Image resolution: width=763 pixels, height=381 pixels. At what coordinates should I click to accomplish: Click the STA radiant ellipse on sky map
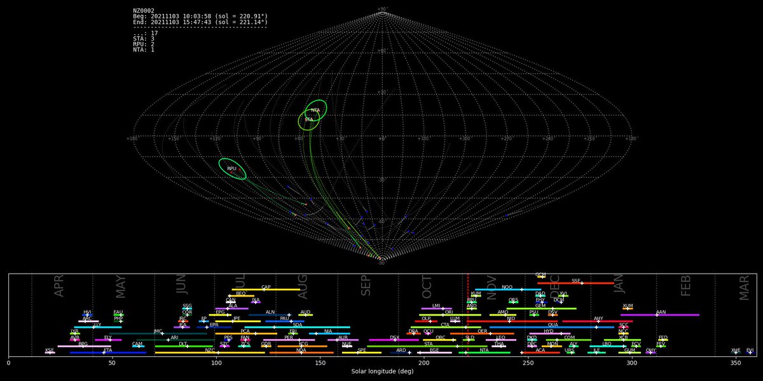click(x=310, y=119)
